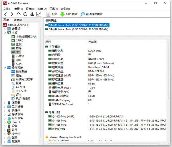
Task: Expand the 计算机 tree node
Action: (x=5, y=29)
